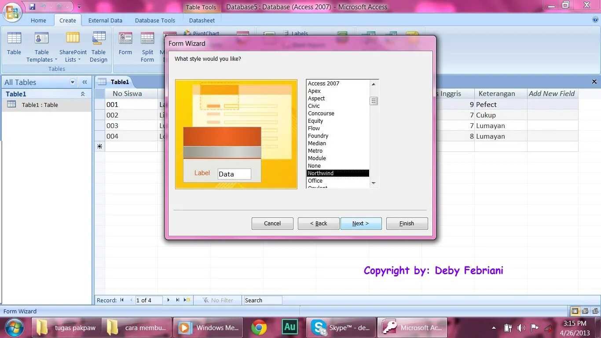Click the Table Design icon
The width and height of the screenshot is (601, 338).
99,47
